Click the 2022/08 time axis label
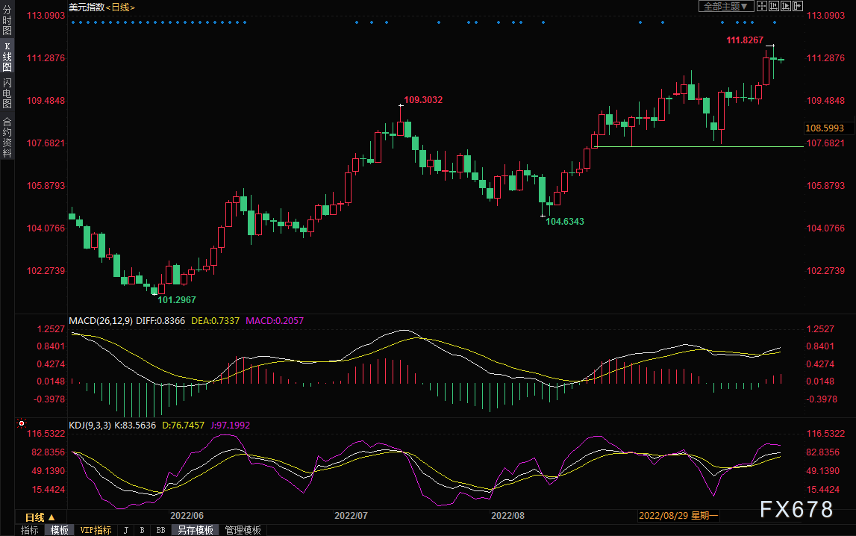This screenshot has width=856, height=536. click(507, 516)
